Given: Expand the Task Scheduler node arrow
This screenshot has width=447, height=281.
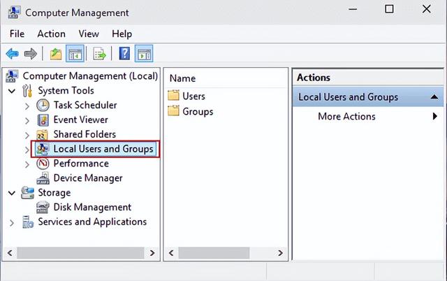Looking at the screenshot, I should 27,106.
